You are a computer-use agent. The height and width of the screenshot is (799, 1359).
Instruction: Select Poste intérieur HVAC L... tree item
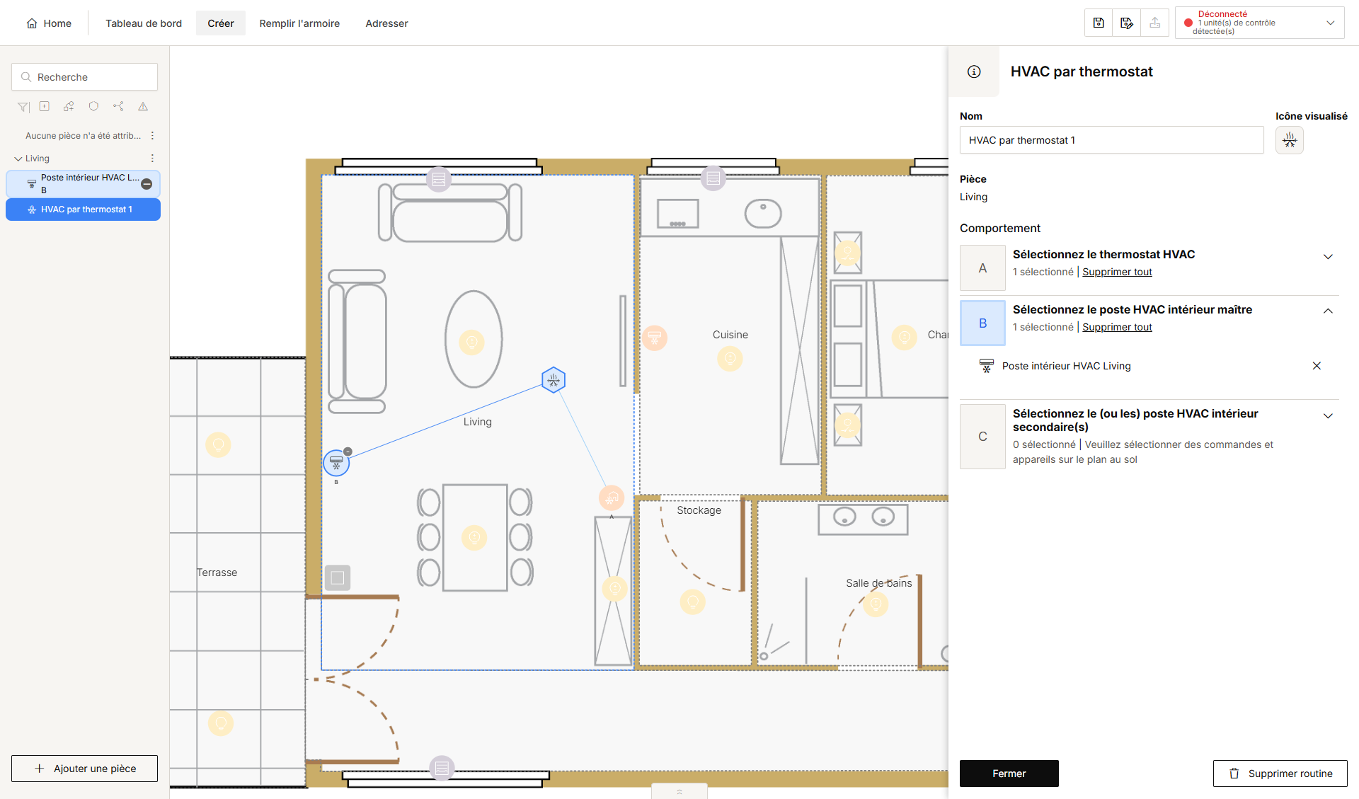tap(84, 184)
